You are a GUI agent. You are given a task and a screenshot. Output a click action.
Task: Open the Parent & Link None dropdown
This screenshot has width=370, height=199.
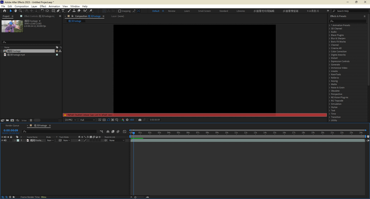[x=117, y=140]
